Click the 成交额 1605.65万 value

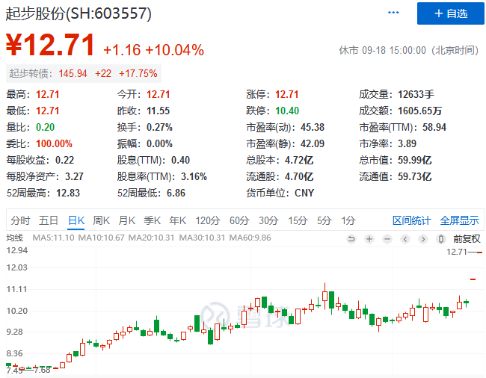click(x=419, y=111)
